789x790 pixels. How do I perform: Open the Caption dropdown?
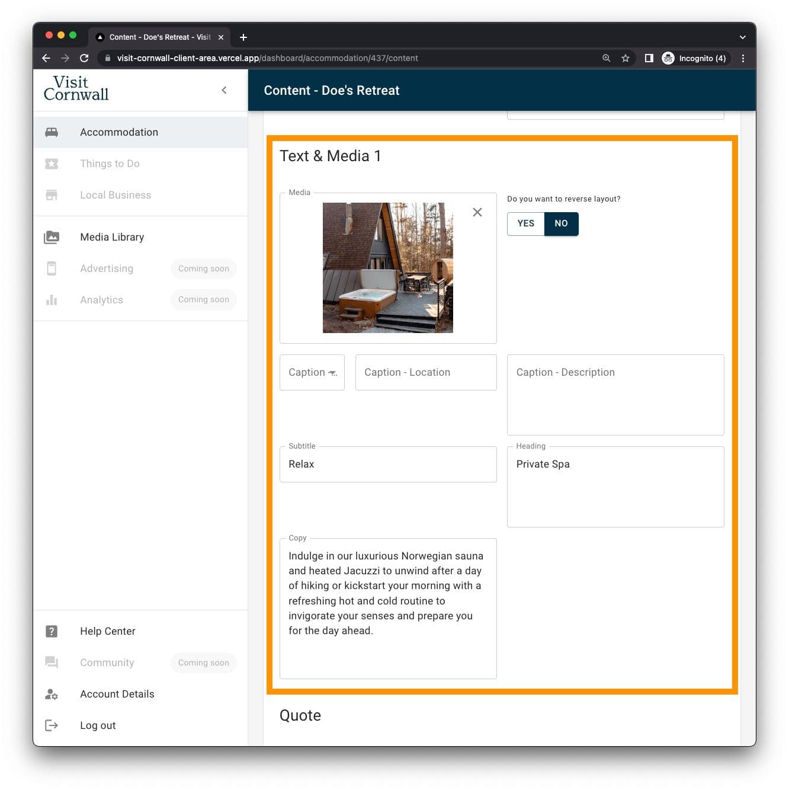312,372
